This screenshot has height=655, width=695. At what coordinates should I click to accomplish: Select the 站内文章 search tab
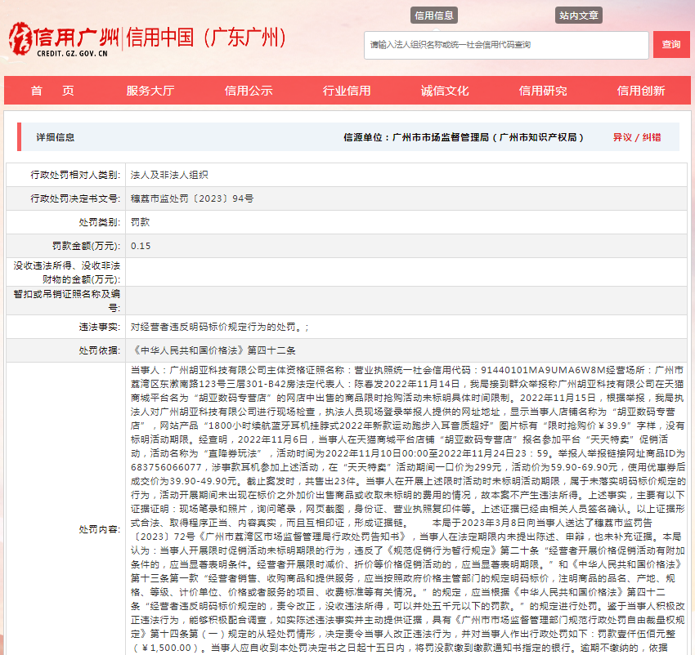point(578,16)
